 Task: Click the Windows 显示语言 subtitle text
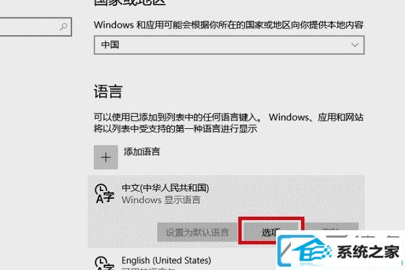coord(161,200)
